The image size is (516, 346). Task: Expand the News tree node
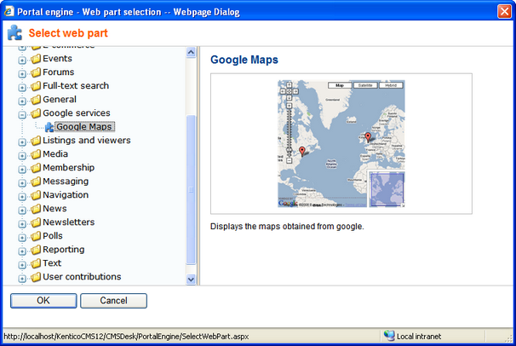22,210
